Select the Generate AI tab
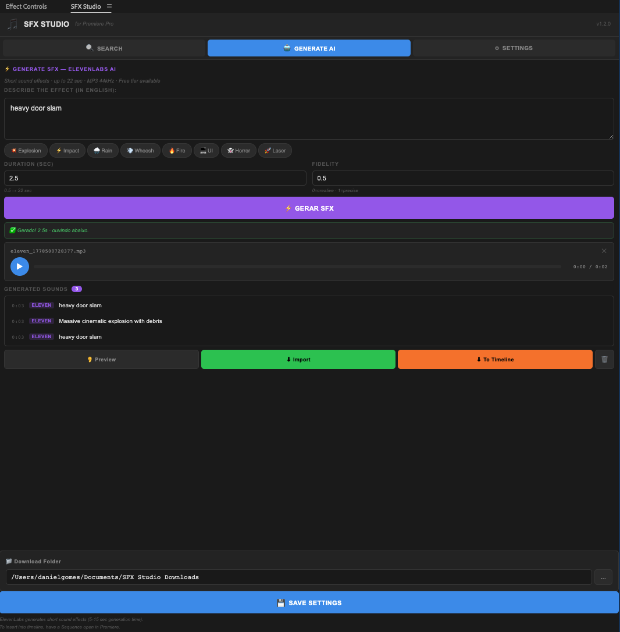Screen dimensions: 620x632 tap(309, 48)
